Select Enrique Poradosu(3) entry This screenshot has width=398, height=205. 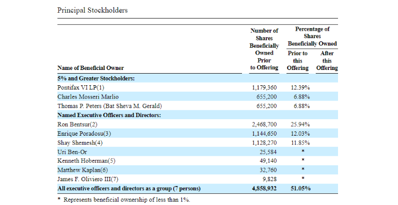pos(84,133)
